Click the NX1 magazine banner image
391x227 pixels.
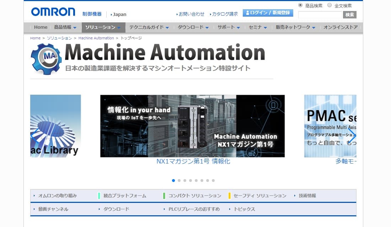click(x=192, y=126)
